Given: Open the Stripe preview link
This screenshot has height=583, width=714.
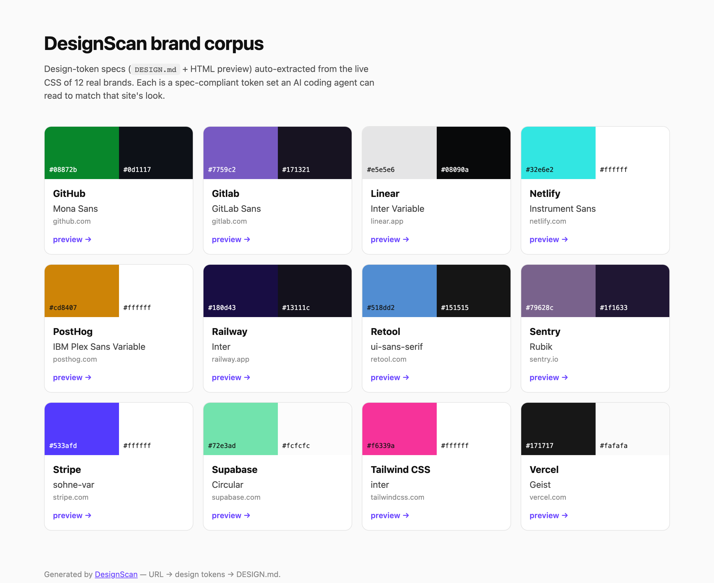Looking at the screenshot, I should click(72, 515).
